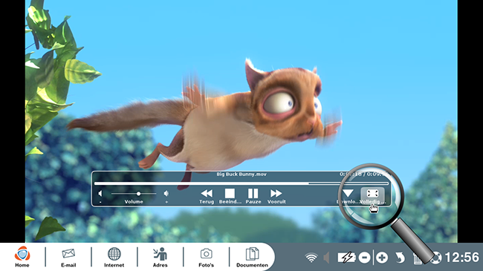Image resolution: width=483 pixels, height=271 pixels.
Task: Open the E-mail app
Action: [x=68, y=257]
